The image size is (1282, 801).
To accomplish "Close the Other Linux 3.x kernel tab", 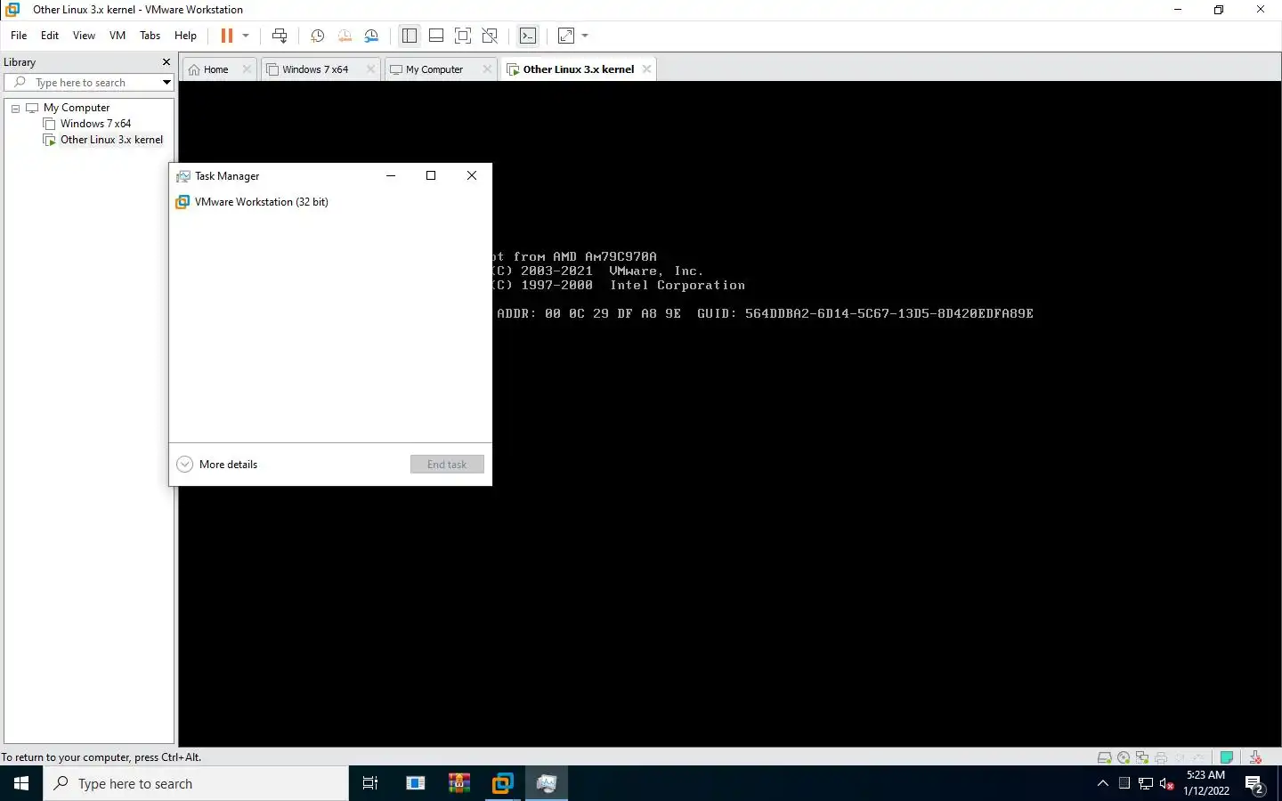I will [647, 69].
